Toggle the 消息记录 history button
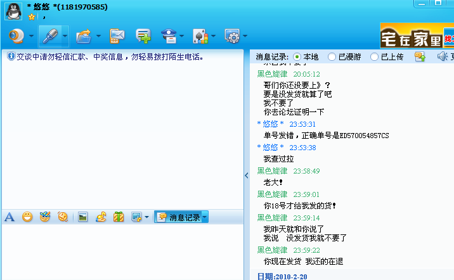The width and height of the screenshot is (454, 280). (178, 217)
